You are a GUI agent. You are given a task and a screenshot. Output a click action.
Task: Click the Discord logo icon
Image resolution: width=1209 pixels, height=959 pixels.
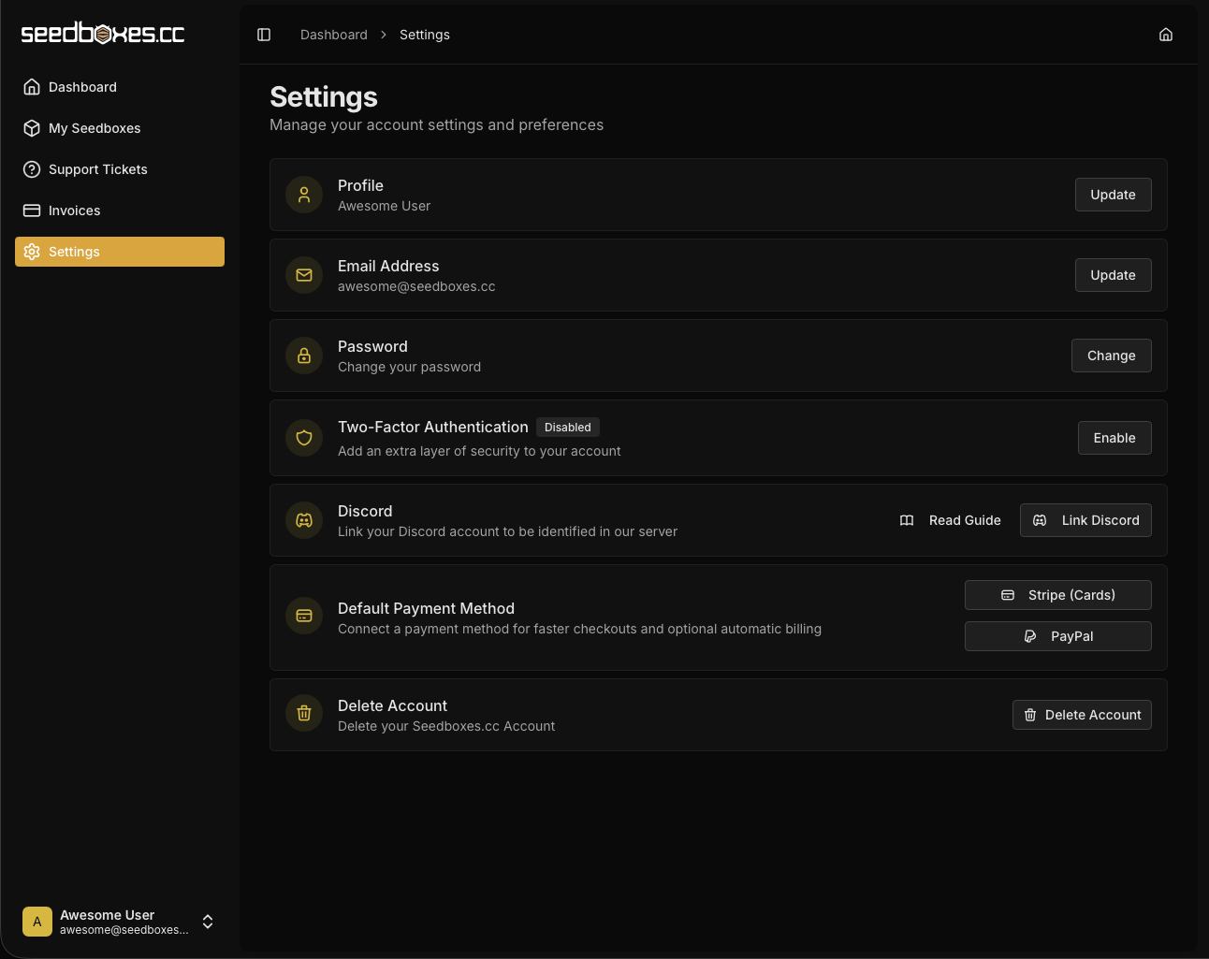pos(303,520)
